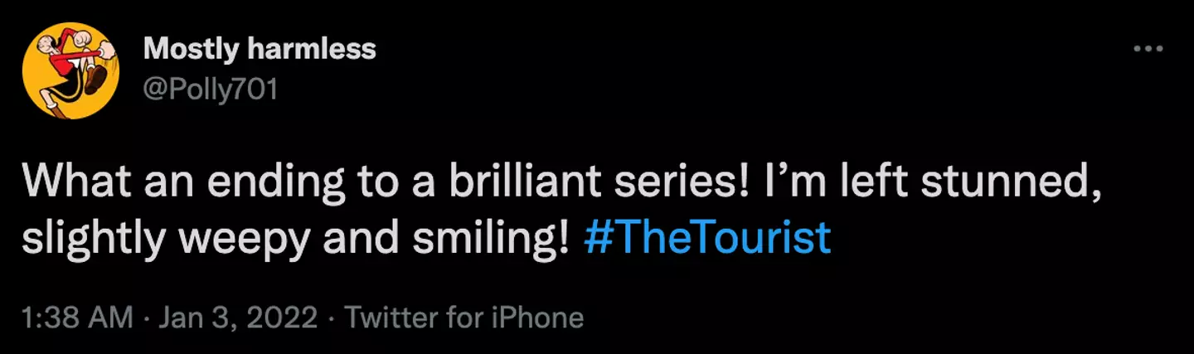
Task: Open the Twitter for iPhone source link
Action: click(464, 318)
